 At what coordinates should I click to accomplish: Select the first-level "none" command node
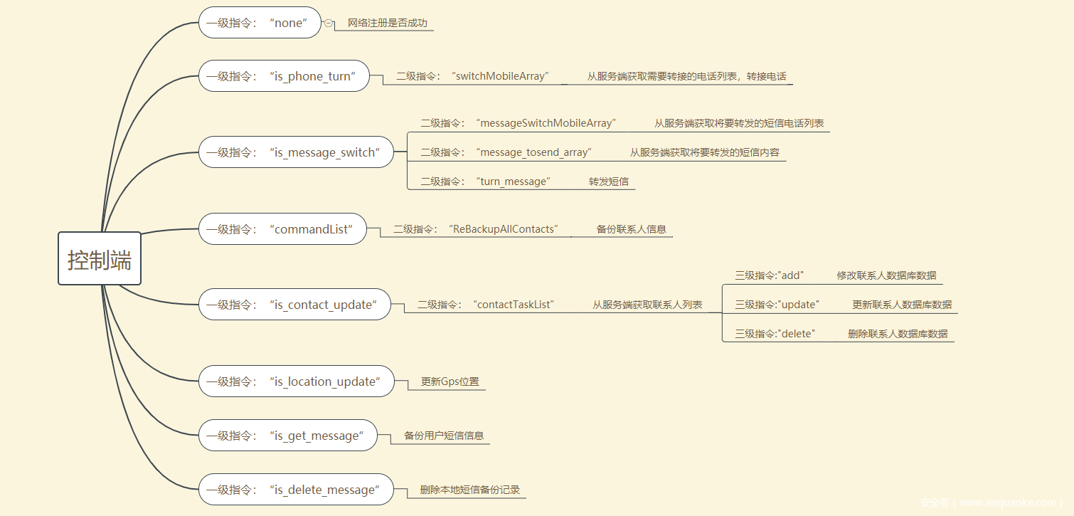point(260,23)
